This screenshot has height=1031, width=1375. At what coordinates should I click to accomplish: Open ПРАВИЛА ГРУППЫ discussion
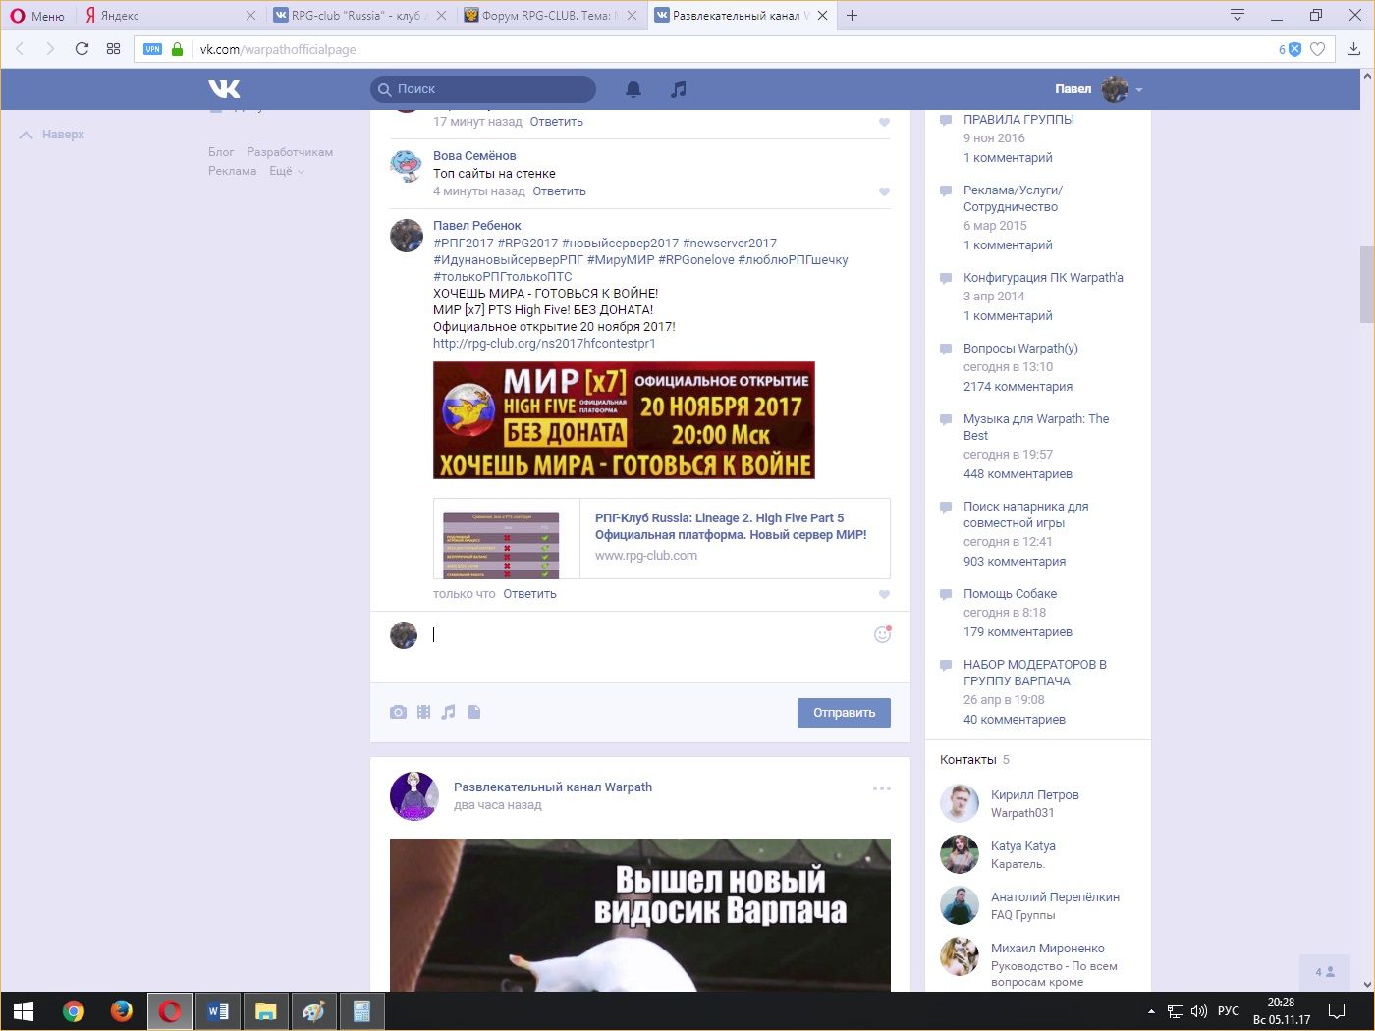(x=1018, y=120)
